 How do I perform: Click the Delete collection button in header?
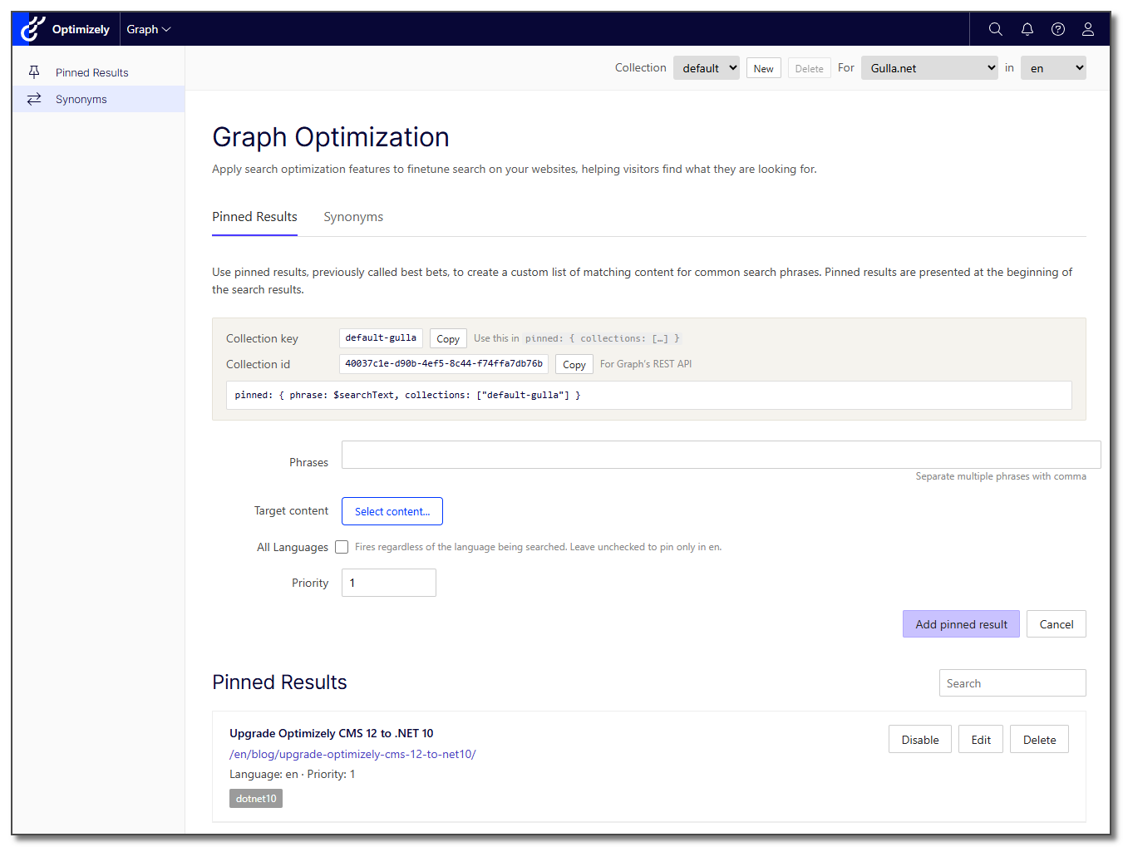[809, 68]
